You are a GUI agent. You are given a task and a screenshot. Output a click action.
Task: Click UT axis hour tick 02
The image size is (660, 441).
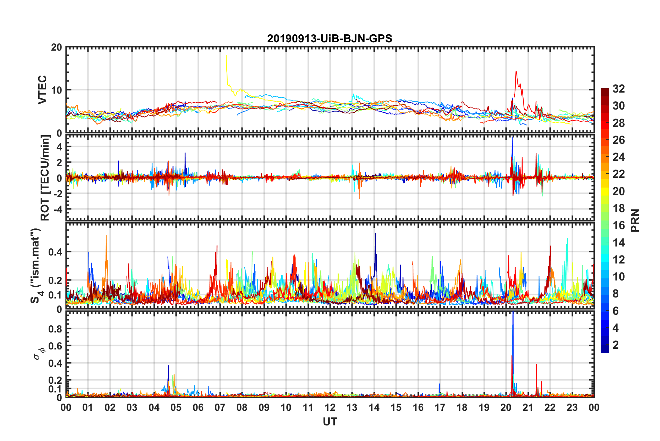click(x=110, y=407)
